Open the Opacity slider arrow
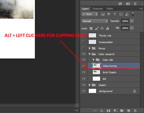This screenshot has width=144, height=113. click(132, 21)
